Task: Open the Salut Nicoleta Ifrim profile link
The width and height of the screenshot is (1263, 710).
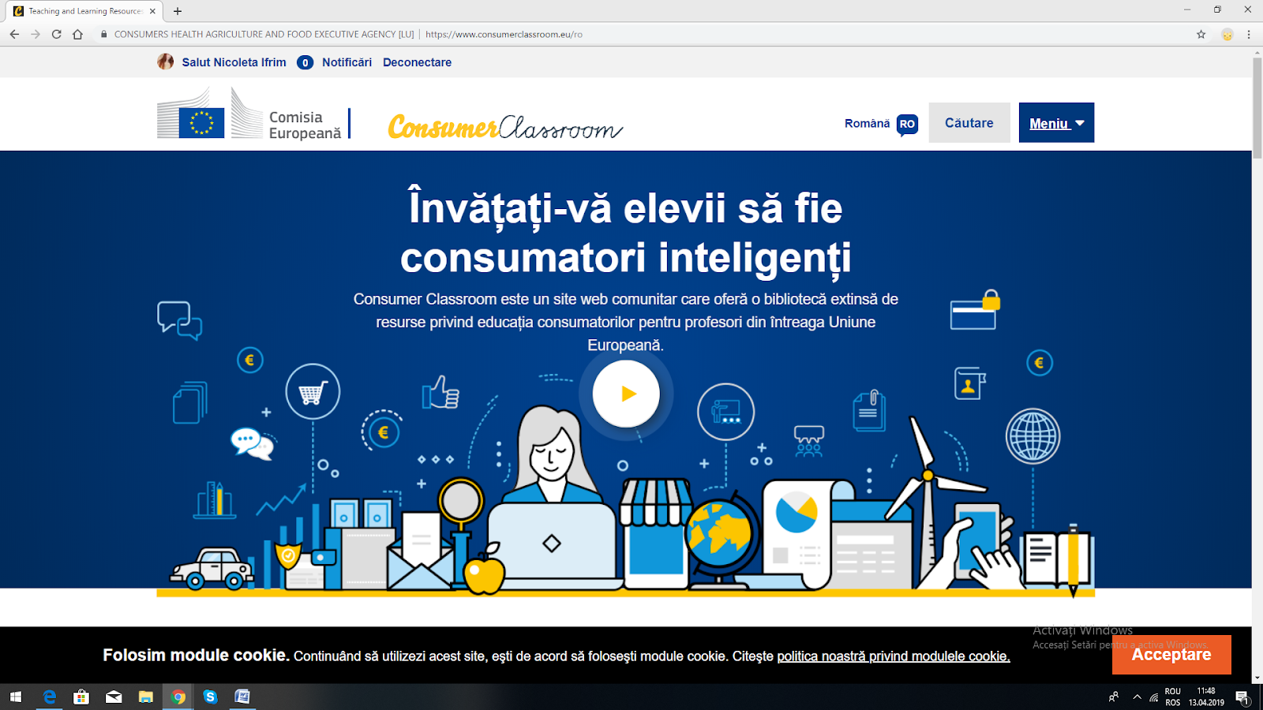Action: (x=234, y=62)
